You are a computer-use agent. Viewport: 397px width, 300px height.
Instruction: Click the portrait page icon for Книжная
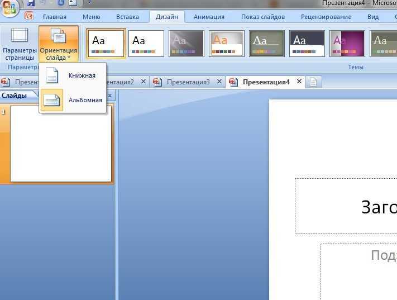(x=52, y=75)
